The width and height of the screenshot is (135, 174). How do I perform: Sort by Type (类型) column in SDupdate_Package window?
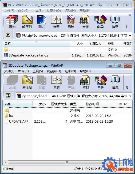pos(76,104)
